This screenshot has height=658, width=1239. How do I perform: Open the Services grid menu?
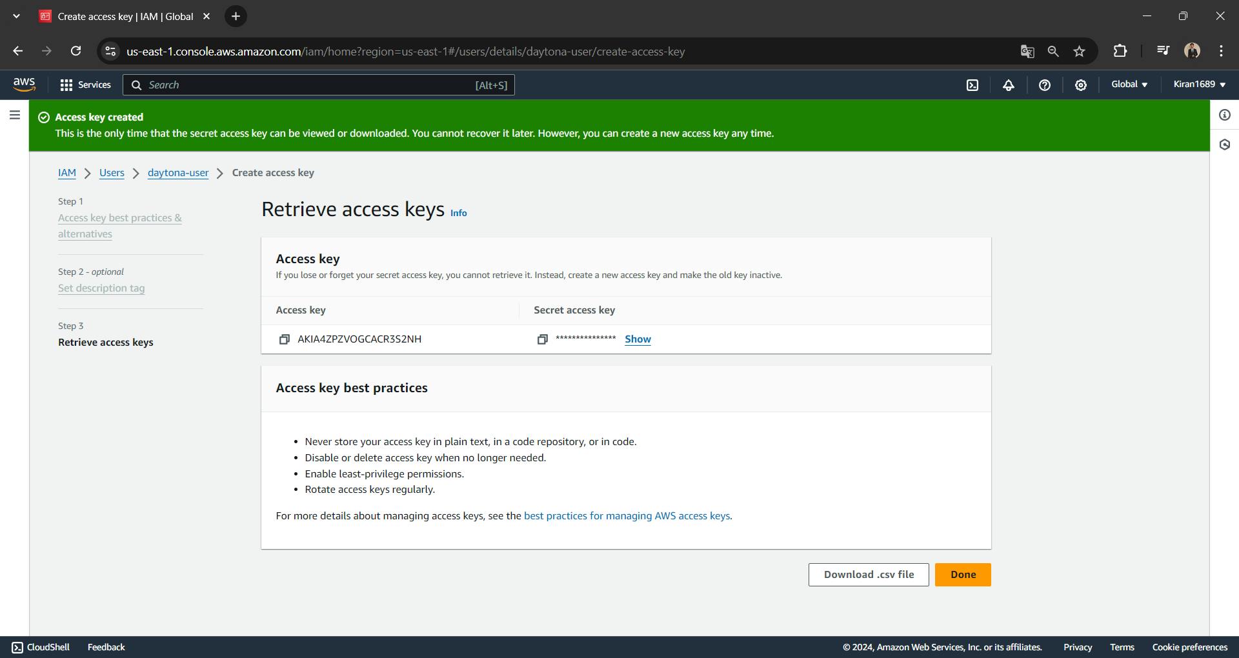(85, 85)
